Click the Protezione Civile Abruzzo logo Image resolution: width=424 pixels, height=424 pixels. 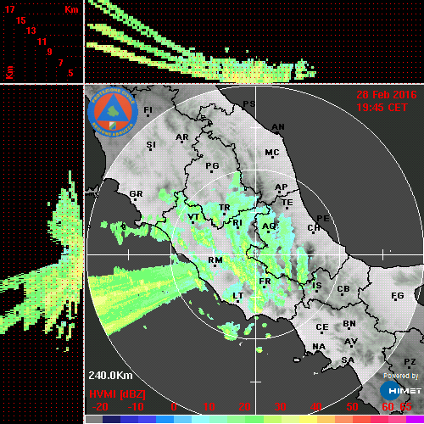[x=113, y=112]
